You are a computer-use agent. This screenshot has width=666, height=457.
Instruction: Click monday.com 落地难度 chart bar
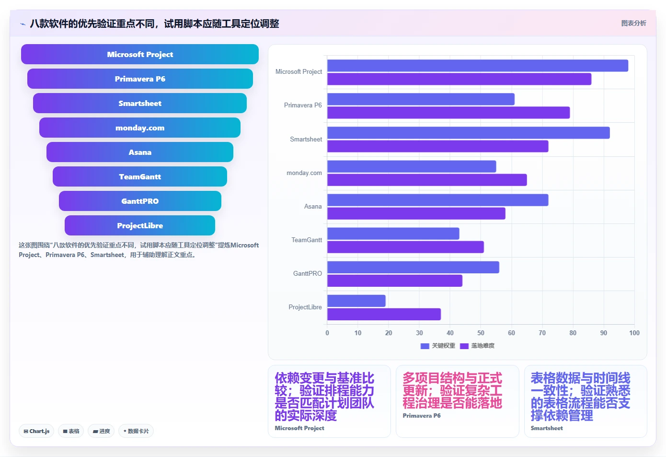427,180
